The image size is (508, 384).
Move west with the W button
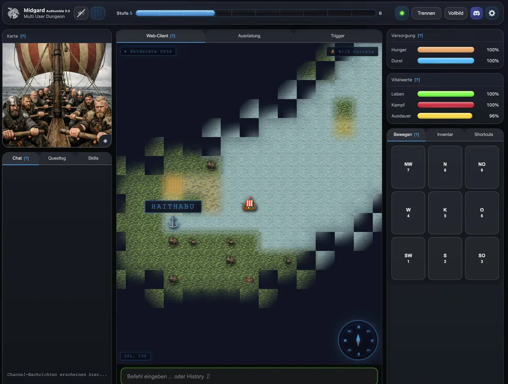click(408, 213)
